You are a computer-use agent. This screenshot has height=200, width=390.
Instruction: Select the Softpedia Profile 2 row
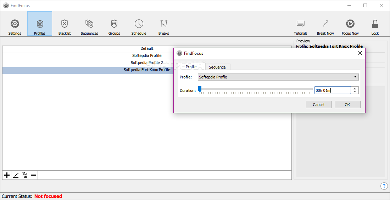[147, 63]
